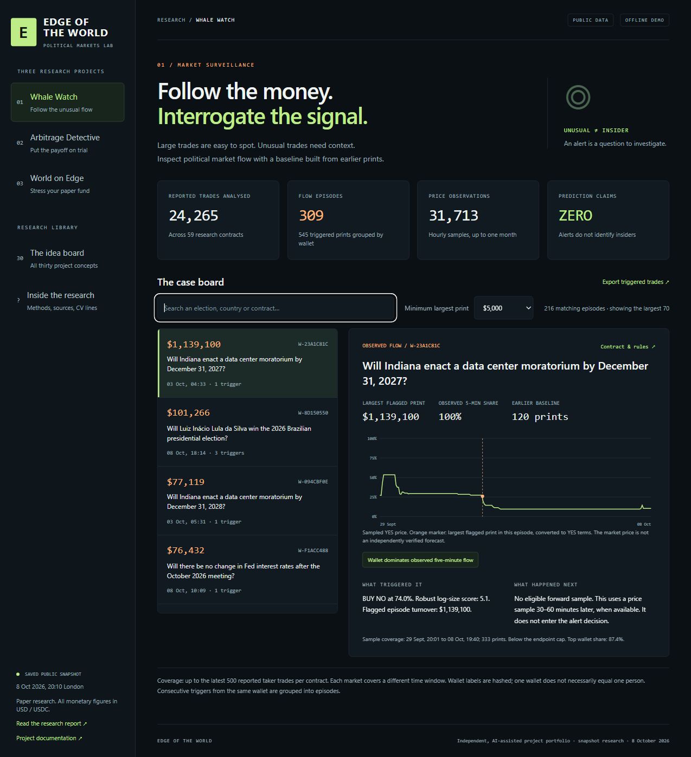The width and height of the screenshot is (691, 757).
Task: Open the World on Edge project
Action: pos(67,184)
